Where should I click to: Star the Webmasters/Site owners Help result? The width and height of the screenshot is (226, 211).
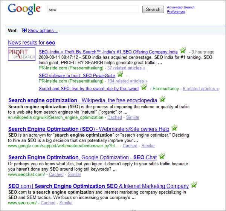[174, 128]
